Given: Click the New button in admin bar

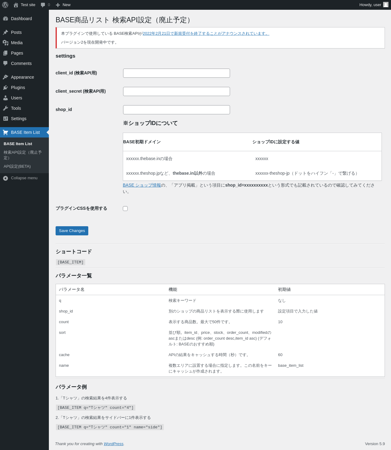Looking at the screenshot, I should (x=63, y=5).
